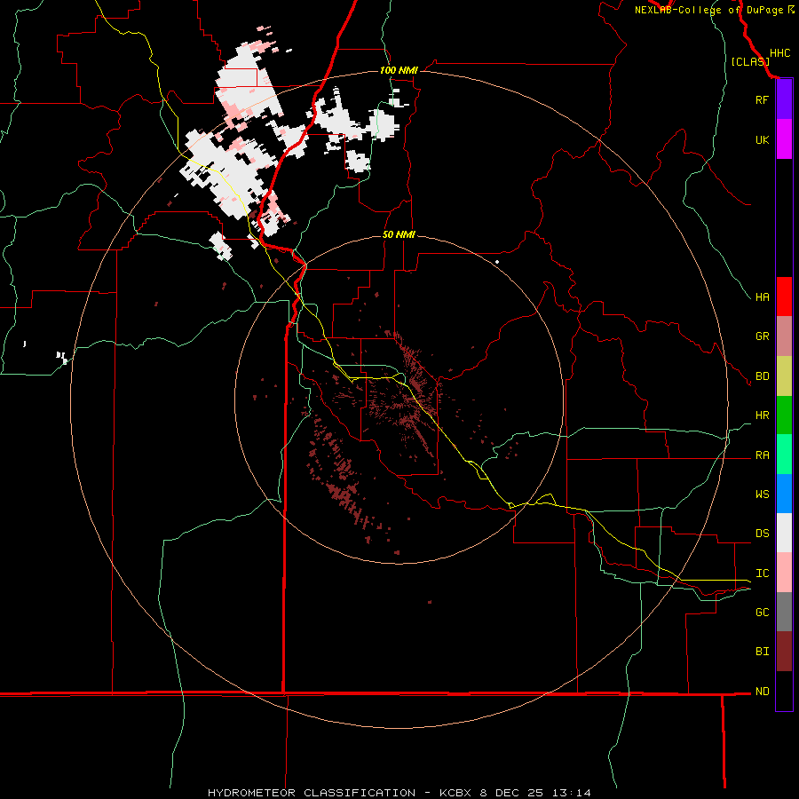The image size is (799, 799).
Task: Click the UK legend label
Action: pos(762,140)
